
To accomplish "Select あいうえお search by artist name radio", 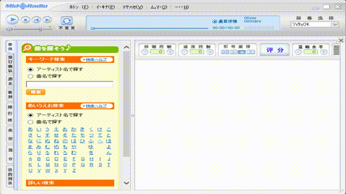I will [x=30, y=115].
